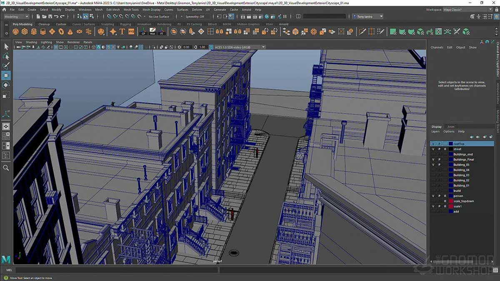The width and height of the screenshot is (500, 281).
Task: Toggle visibility of the street layer
Action: tap(433, 149)
